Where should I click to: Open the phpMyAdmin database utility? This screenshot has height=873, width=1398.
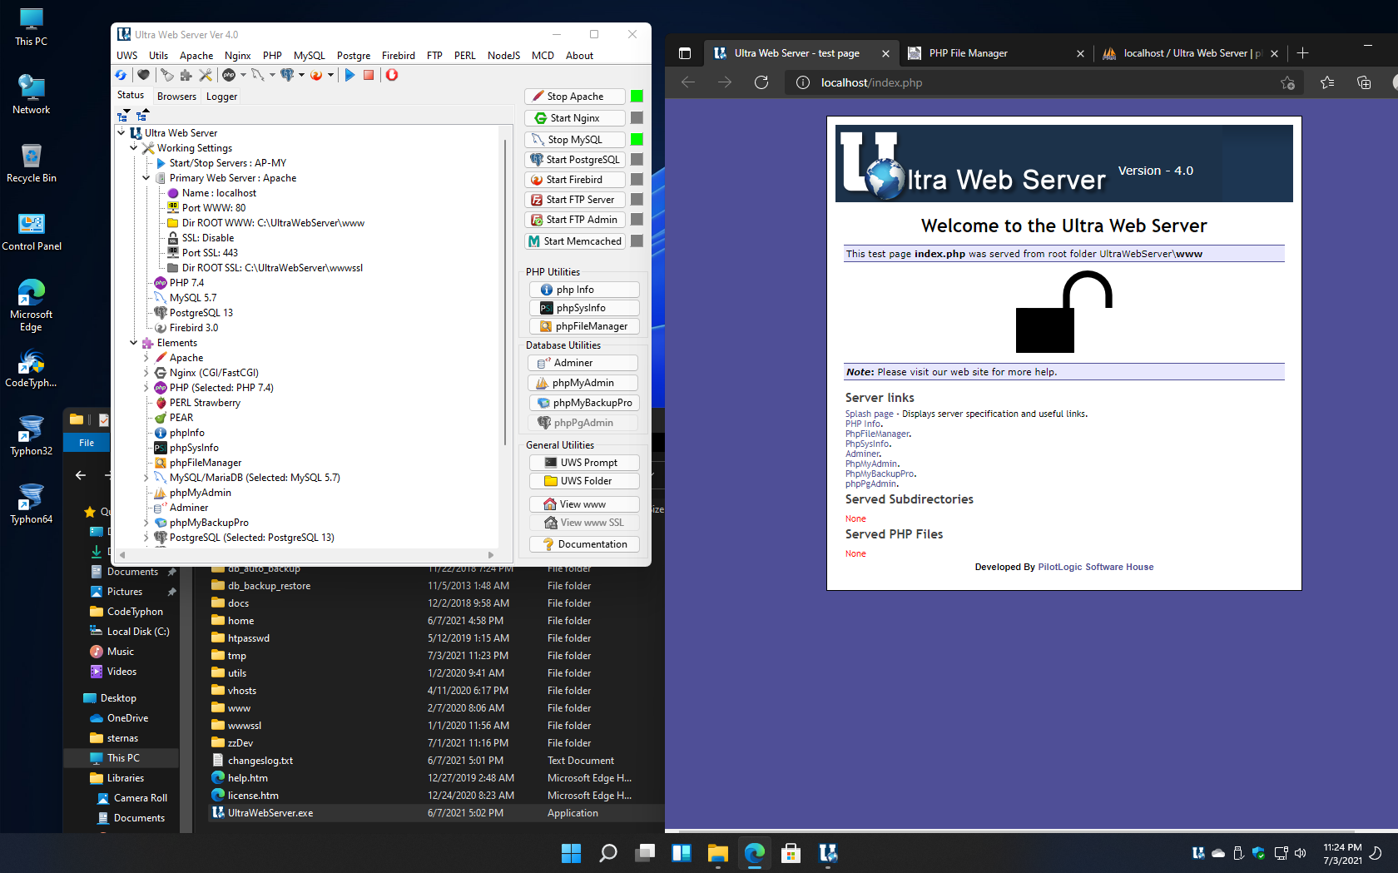pos(582,383)
